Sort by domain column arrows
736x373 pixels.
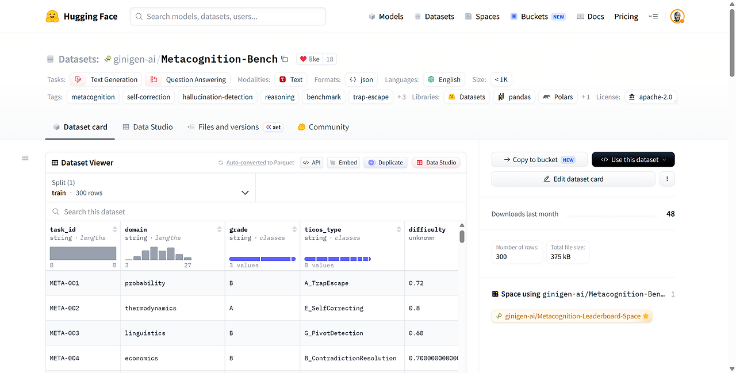(219, 229)
